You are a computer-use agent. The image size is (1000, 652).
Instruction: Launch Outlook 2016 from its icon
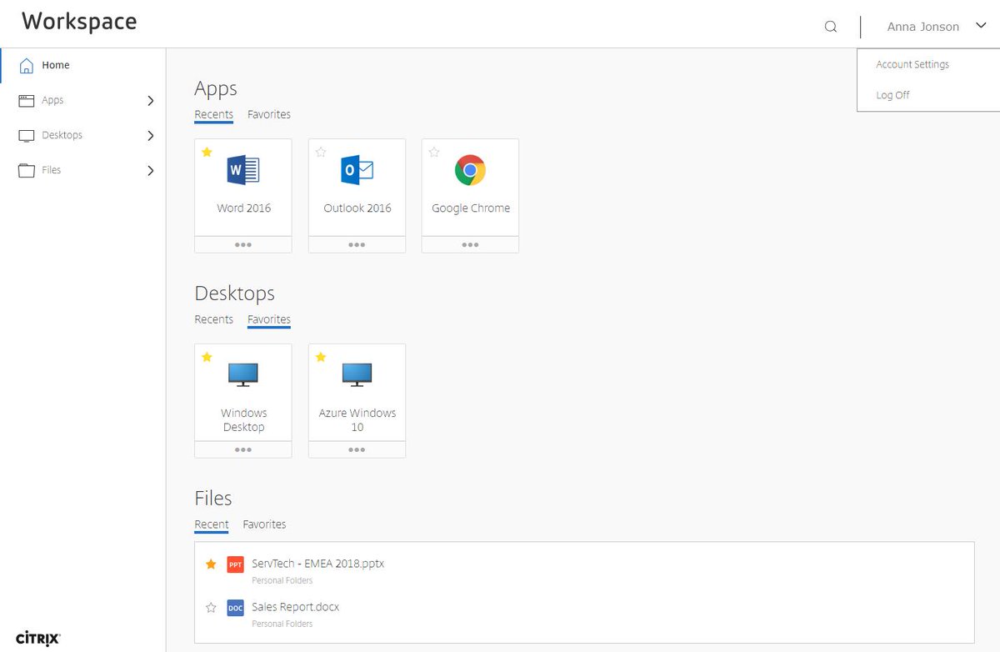(x=357, y=171)
